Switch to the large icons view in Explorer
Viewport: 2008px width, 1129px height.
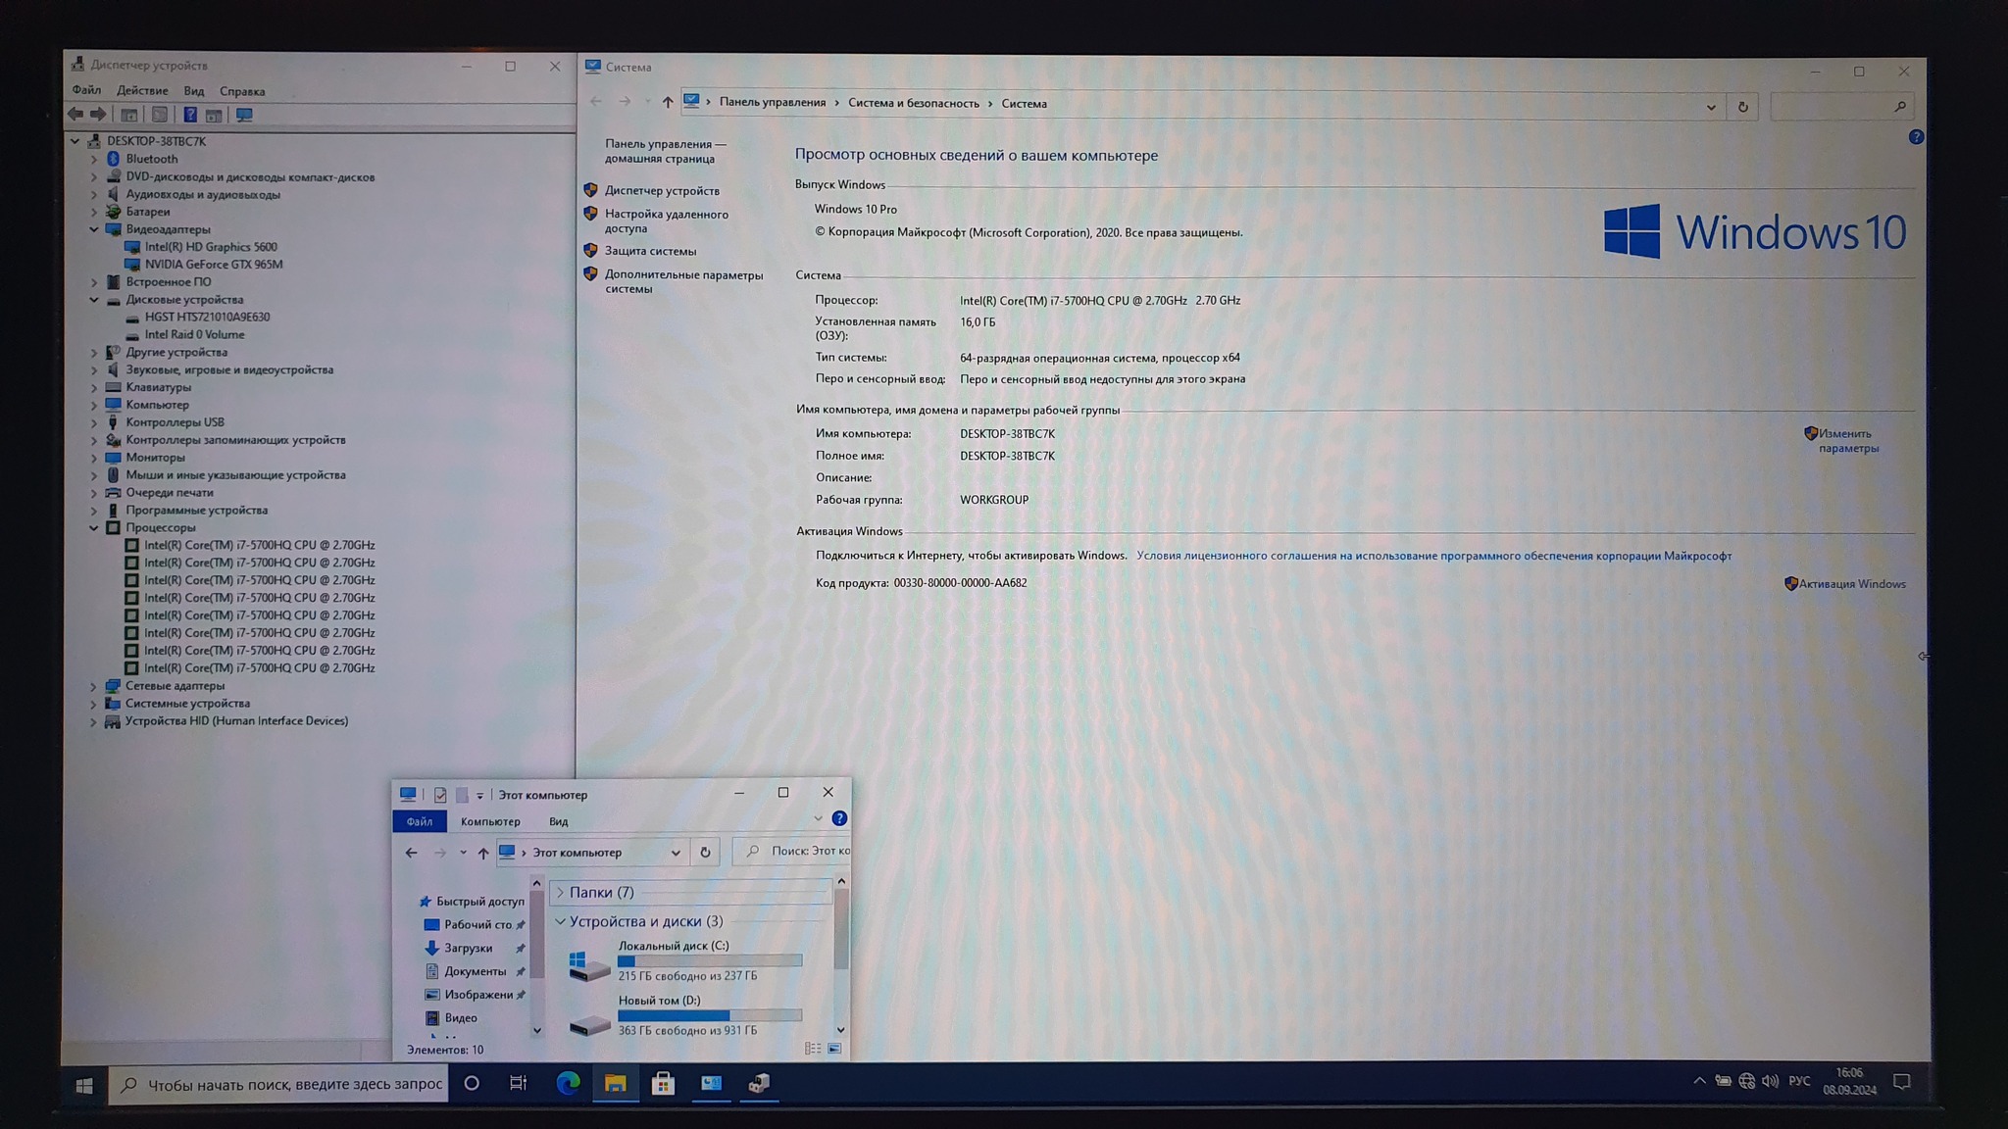pyautogui.click(x=834, y=1049)
